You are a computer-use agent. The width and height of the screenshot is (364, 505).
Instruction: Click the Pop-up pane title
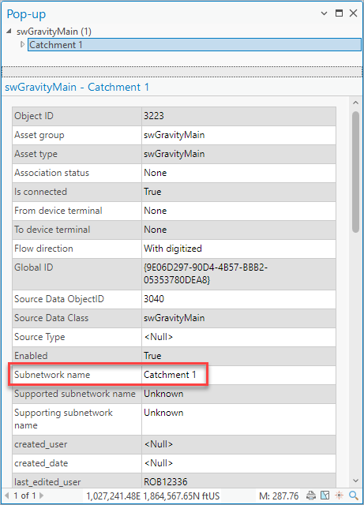26,14
